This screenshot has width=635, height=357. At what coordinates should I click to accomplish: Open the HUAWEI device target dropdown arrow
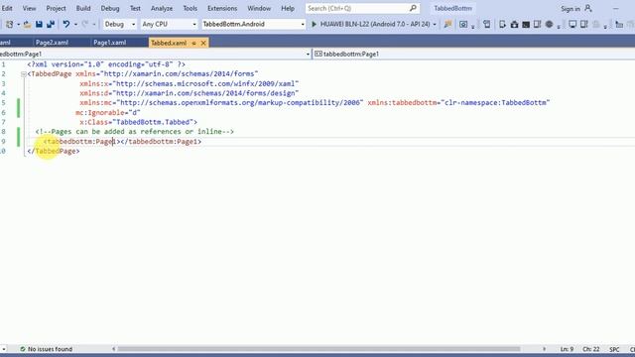pyautogui.click(x=435, y=24)
